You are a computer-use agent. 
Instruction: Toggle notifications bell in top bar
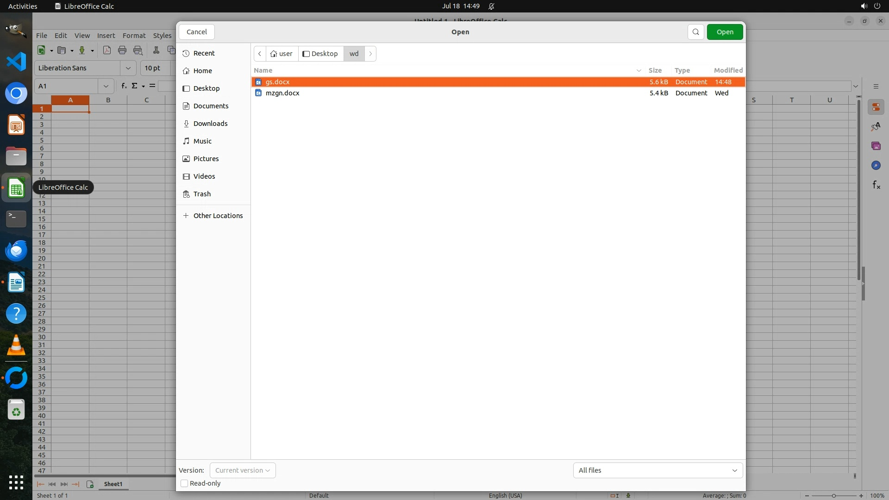(491, 6)
